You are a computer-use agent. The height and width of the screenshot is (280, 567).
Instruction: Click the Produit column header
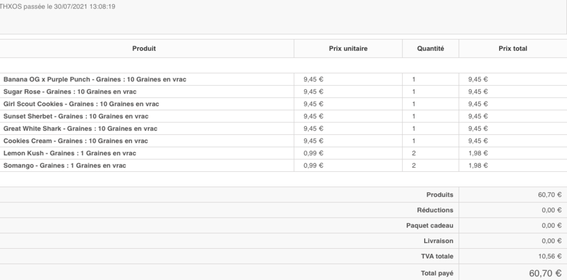click(x=144, y=48)
